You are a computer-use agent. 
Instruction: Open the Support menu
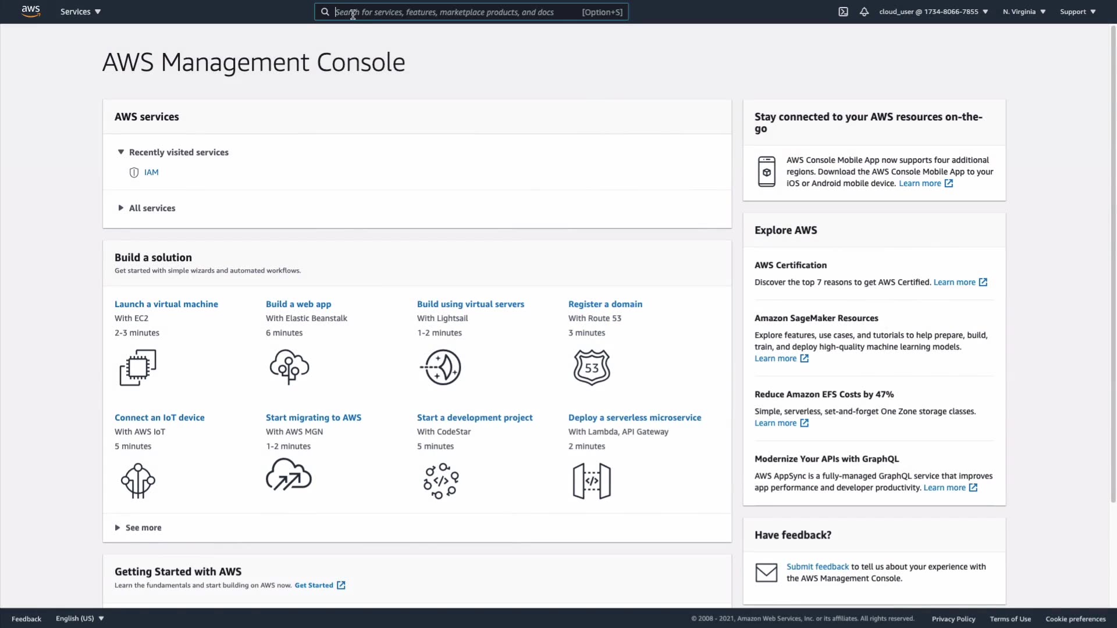pyautogui.click(x=1077, y=12)
